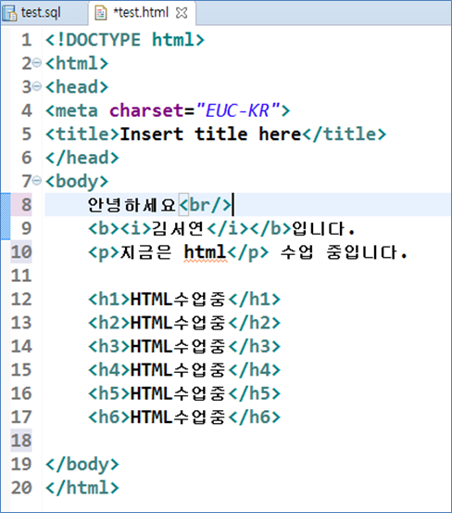Click line number 18 in the gutter
Image resolution: width=452 pixels, height=513 pixels.
pos(21,441)
